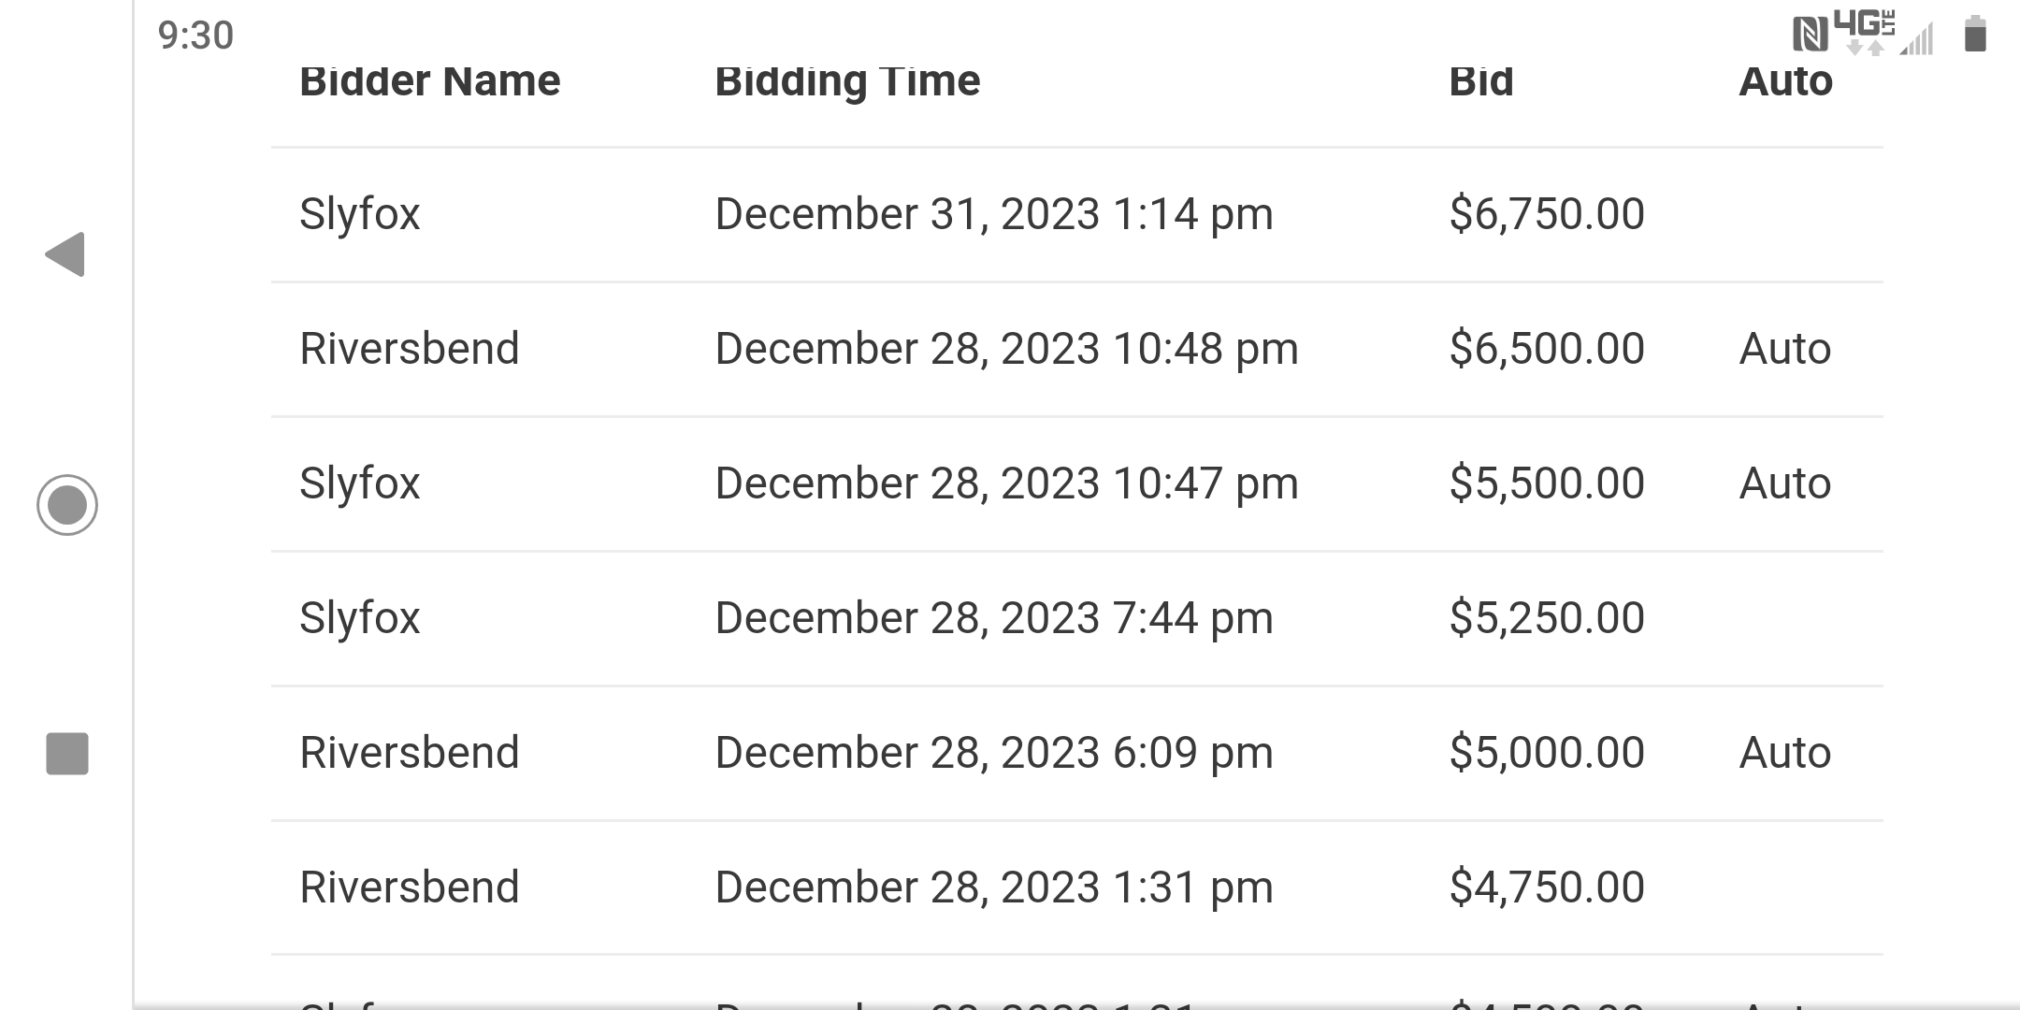Click the $5,500.00 bid amount
The image size is (2020, 1010).
[x=1547, y=483]
